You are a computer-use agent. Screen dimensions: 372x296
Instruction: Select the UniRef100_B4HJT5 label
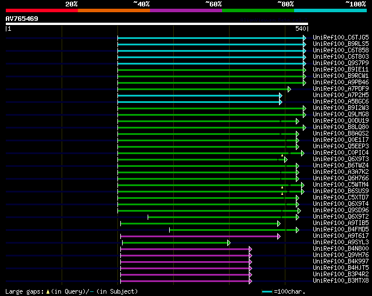pyautogui.click(x=341, y=268)
